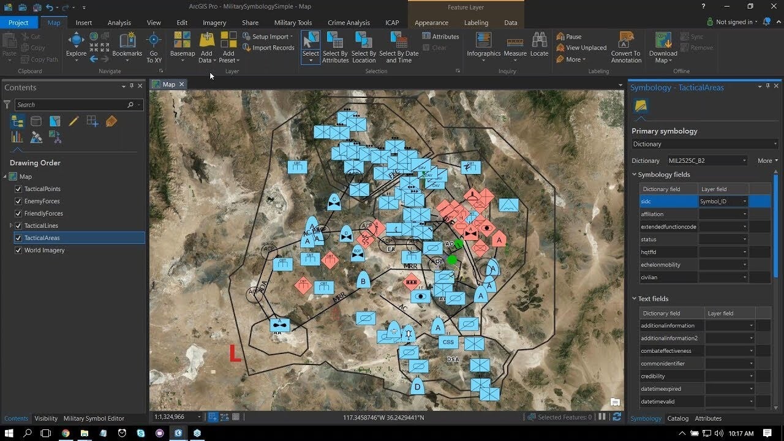Collapse the Text fields section

tap(634, 299)
